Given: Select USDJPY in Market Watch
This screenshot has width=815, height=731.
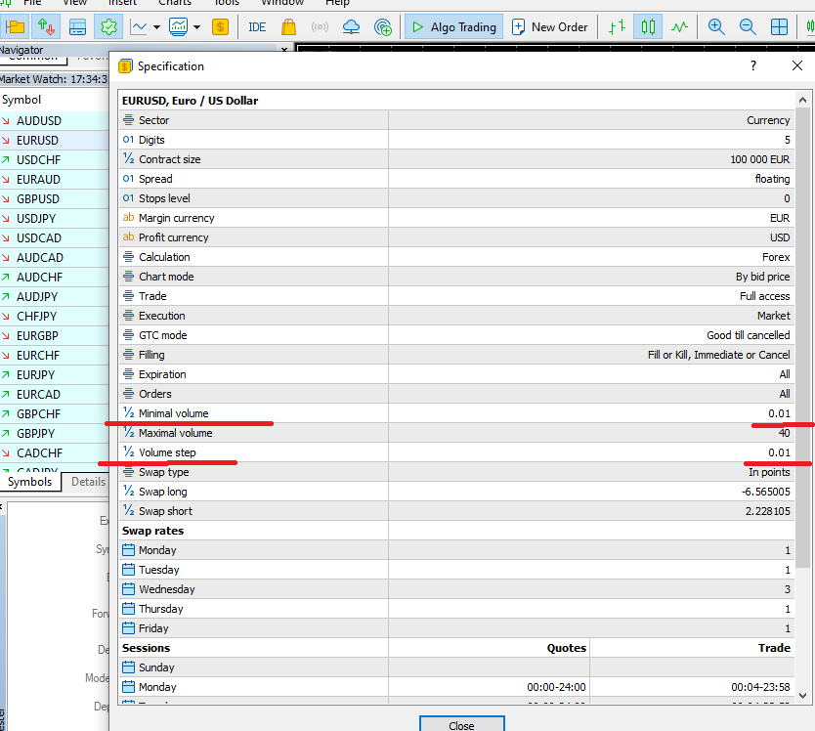Looking at the screenshot, I should pos(54,218).
